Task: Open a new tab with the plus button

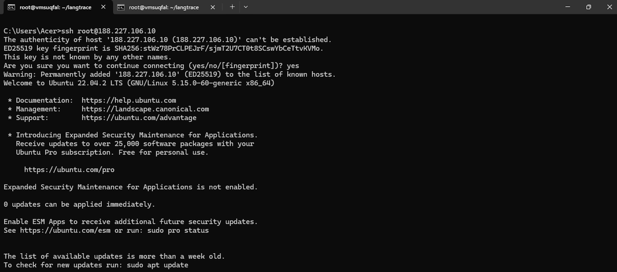Action: pyautogui.click(x=232, y=7)
